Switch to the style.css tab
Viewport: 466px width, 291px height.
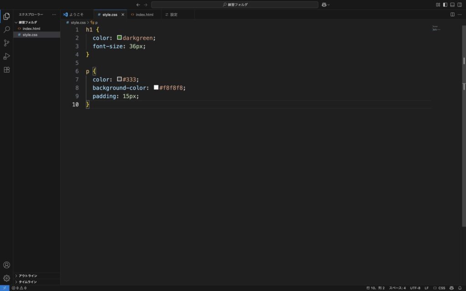(x=110, y=14)
